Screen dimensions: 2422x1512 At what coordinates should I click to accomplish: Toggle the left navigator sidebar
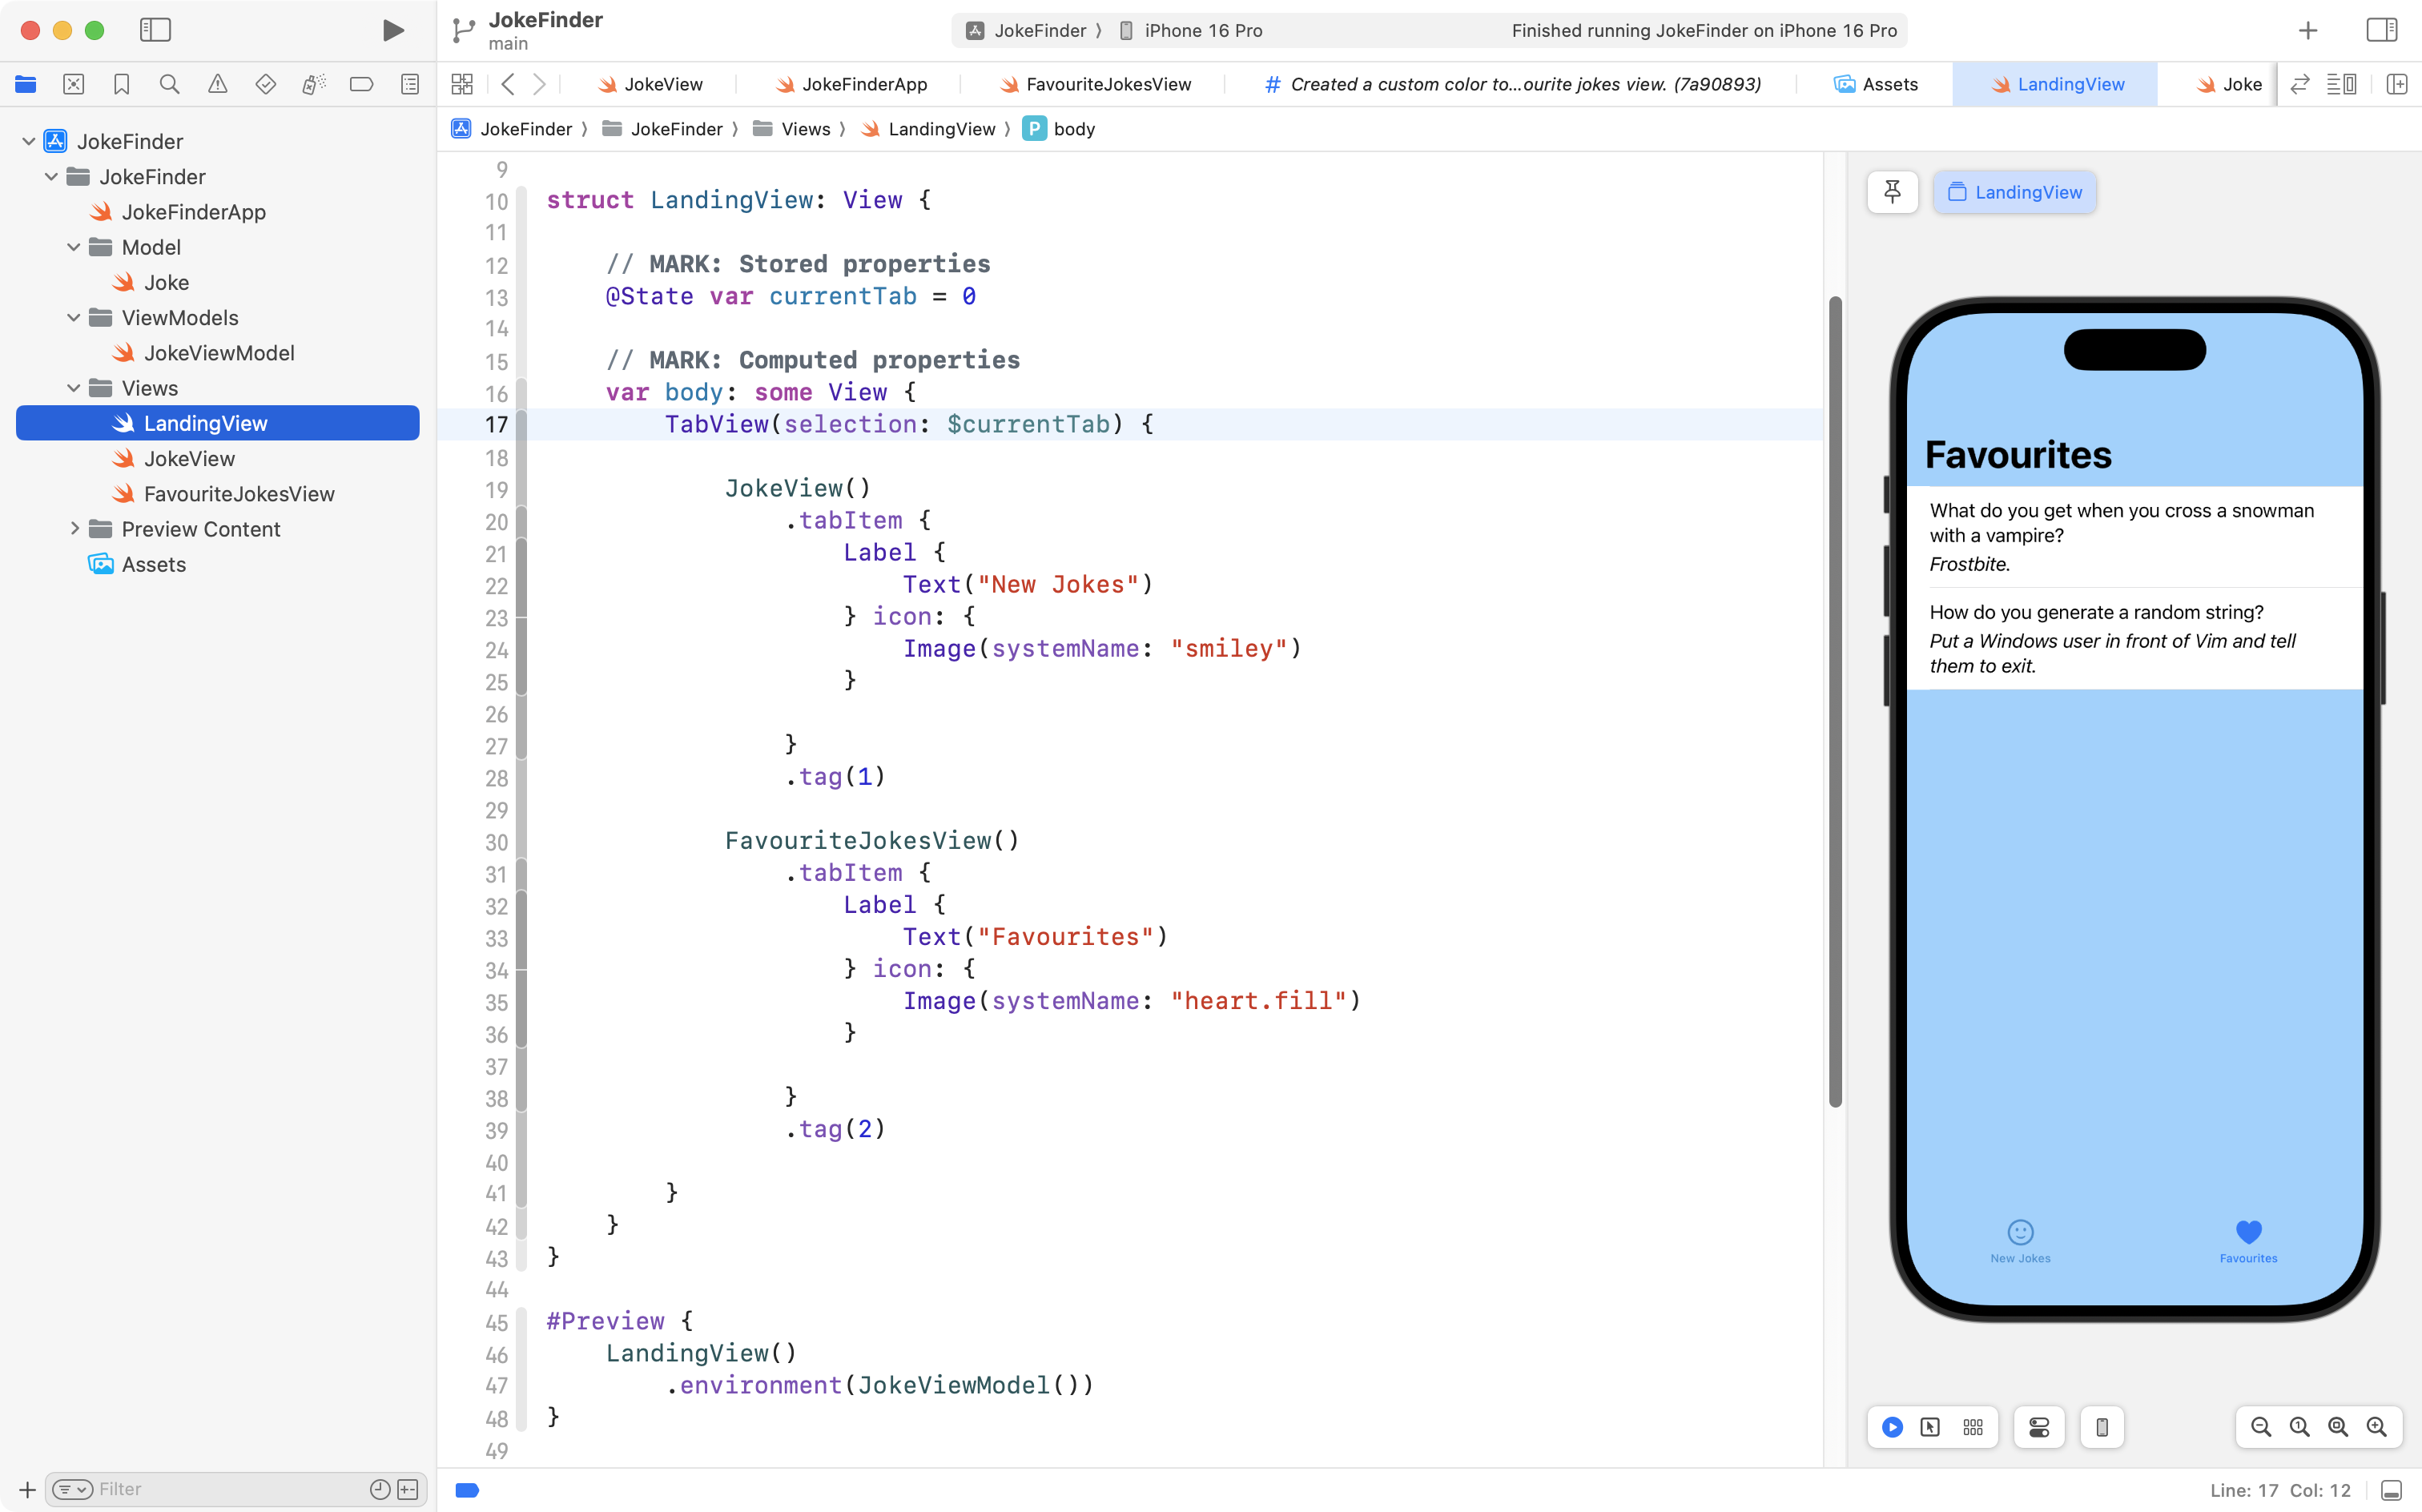tap(155, 30)
